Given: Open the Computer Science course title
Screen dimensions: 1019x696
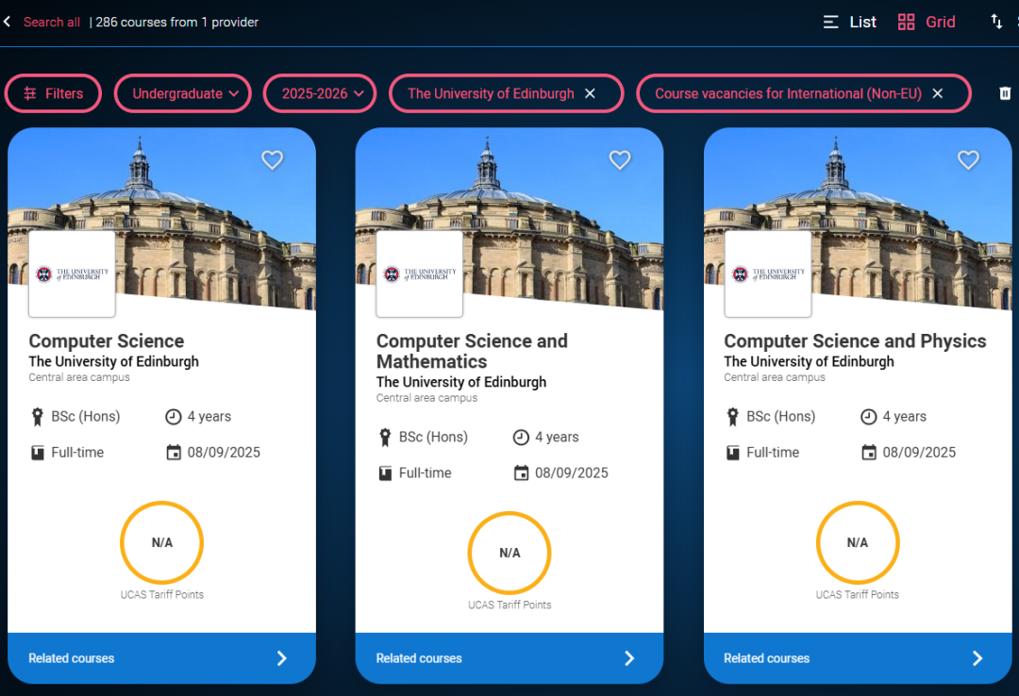Looking at the screenshot, I should pyautogui.click(x=107, y=341).
